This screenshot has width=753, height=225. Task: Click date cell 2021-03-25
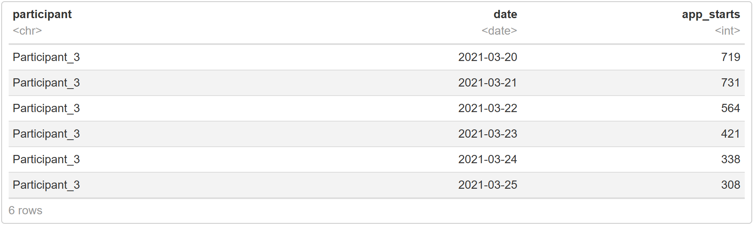point(488,185)
